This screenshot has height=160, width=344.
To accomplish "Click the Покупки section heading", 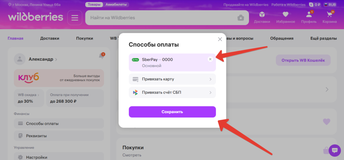I will [x=133, y=148].
